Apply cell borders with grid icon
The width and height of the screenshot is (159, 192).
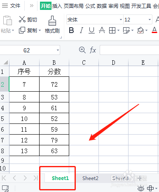point(112,30)
